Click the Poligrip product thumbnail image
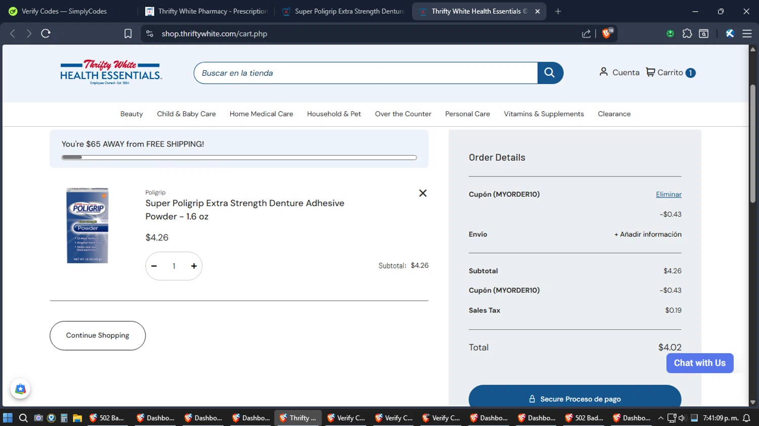 coord(88,225)
